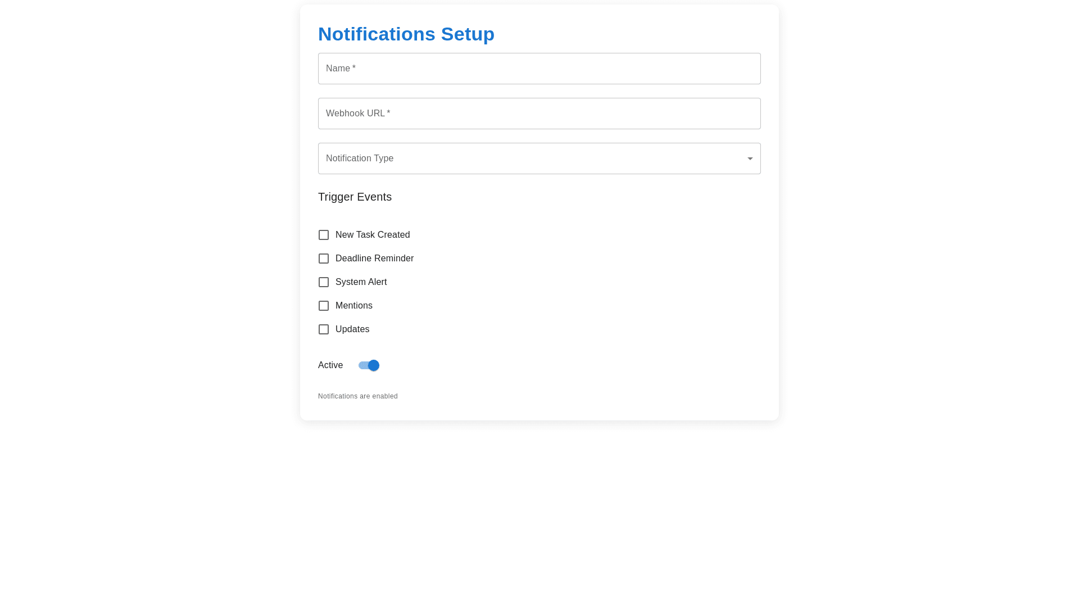Toggle the Active switch off

(369, 365)
